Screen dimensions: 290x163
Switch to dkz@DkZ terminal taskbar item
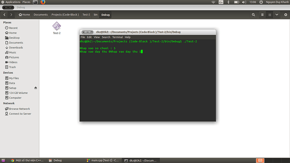[140, 160]
